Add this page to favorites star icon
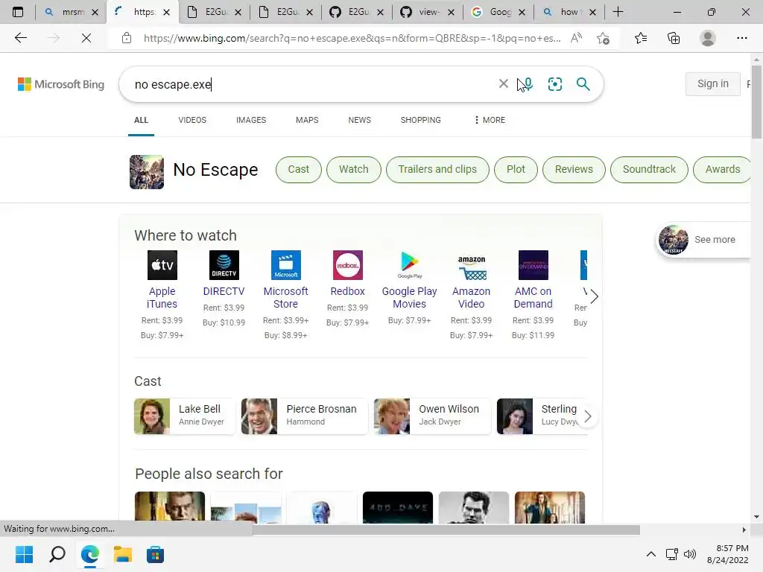Image resolution: width=763 pixels, height=572 pixels. pyautogui.click(x=603, y=38)
